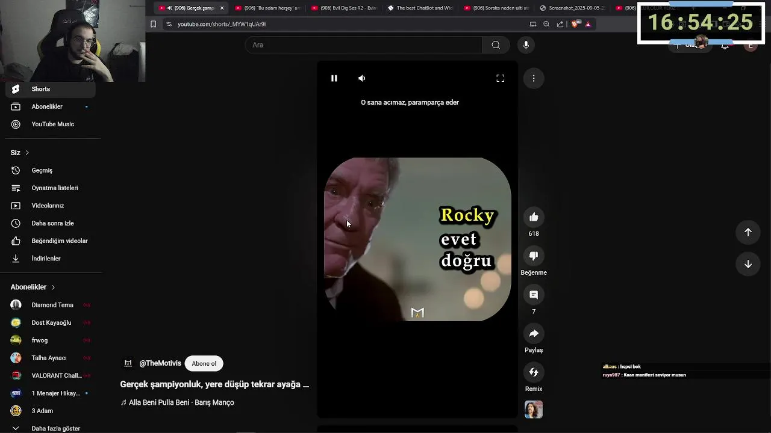
Task: Open İndirilenler downloads
Action: tap(51, 259)
